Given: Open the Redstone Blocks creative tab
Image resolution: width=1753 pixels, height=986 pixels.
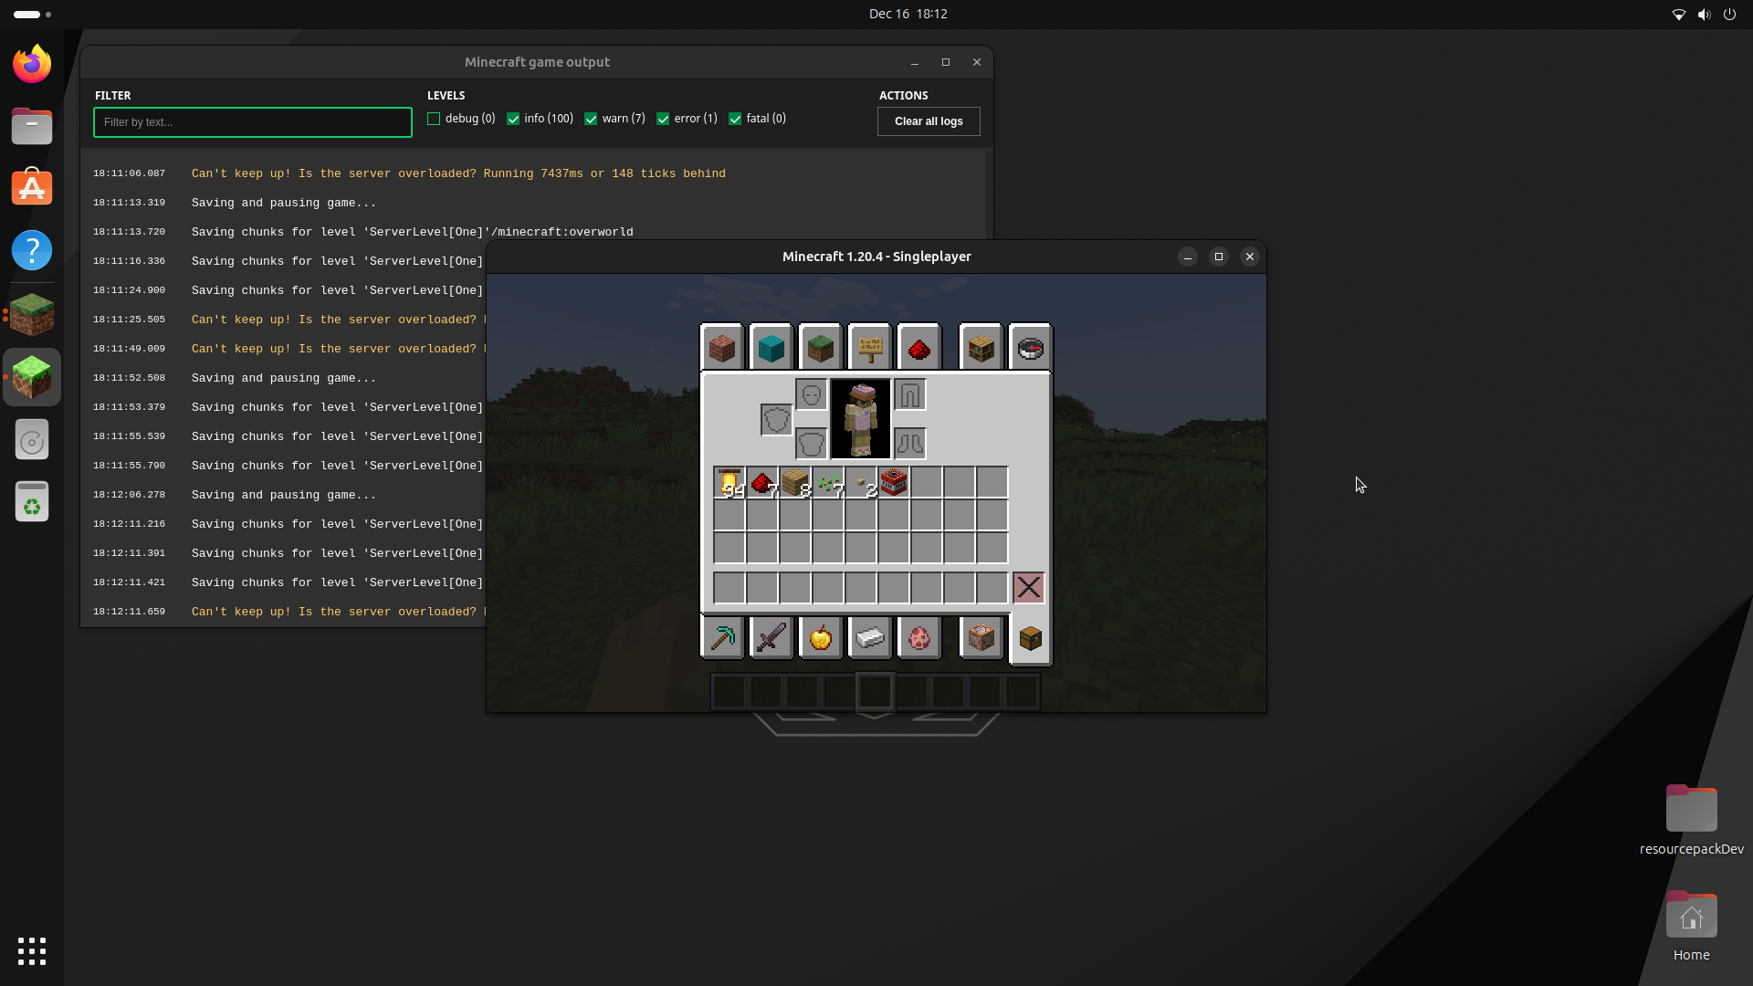Looking at the screenshot, I should click(x=918, y=348).
